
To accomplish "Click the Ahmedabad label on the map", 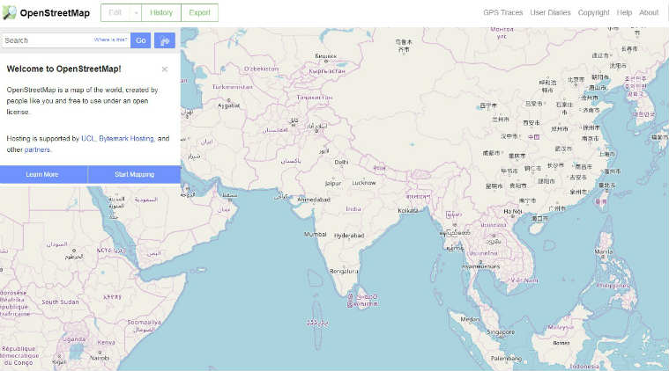I will [x=314, y=200].
